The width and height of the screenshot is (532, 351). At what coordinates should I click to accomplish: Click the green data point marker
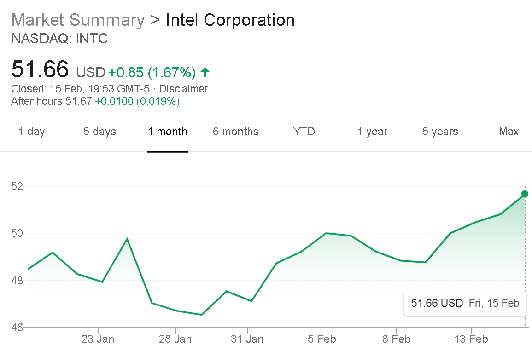coord(525,194)
